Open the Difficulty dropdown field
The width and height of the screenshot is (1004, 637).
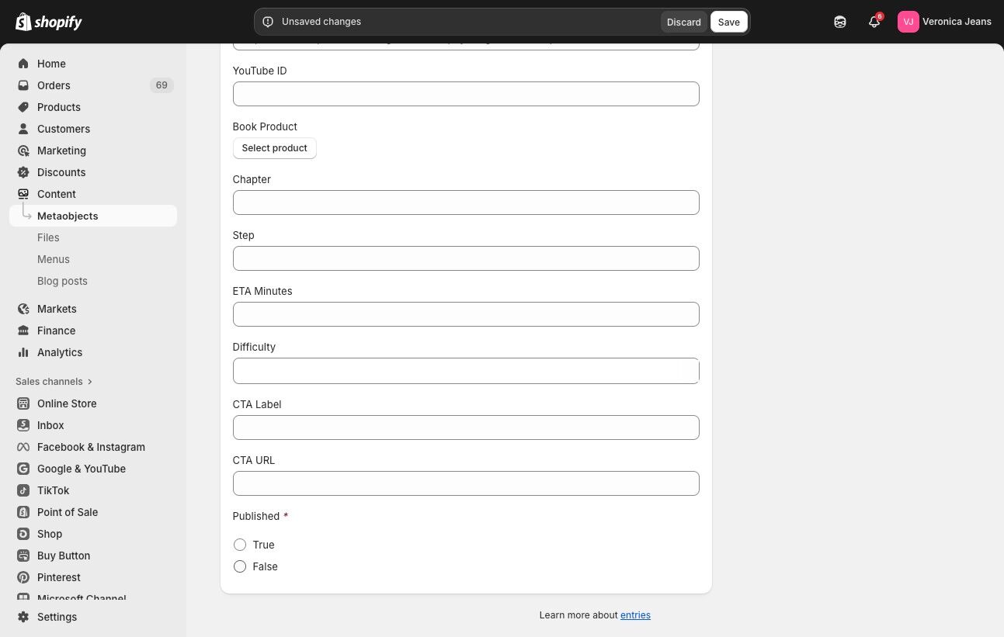(466, 371)
